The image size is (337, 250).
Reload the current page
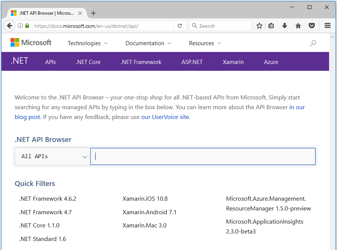click(x=180, y=26)
